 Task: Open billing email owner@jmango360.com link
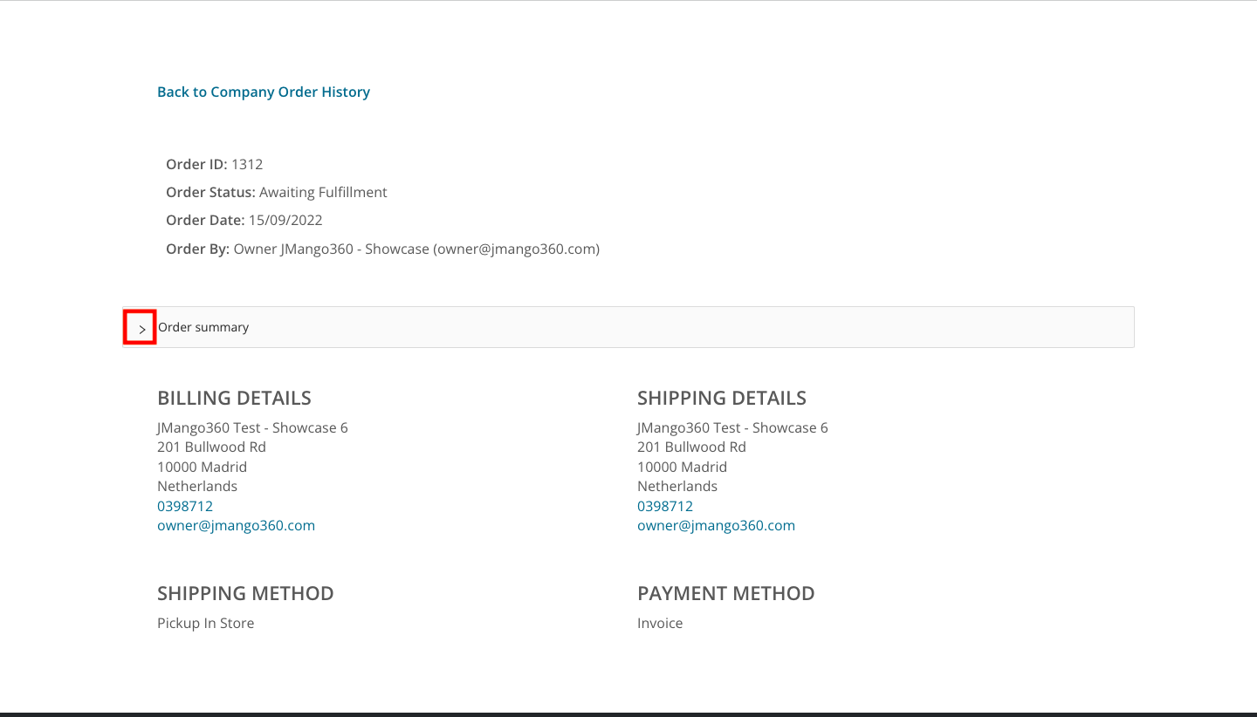(x=236, y=525)
